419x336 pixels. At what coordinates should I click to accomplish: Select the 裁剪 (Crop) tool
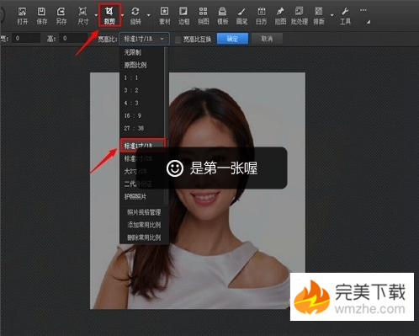109,16
